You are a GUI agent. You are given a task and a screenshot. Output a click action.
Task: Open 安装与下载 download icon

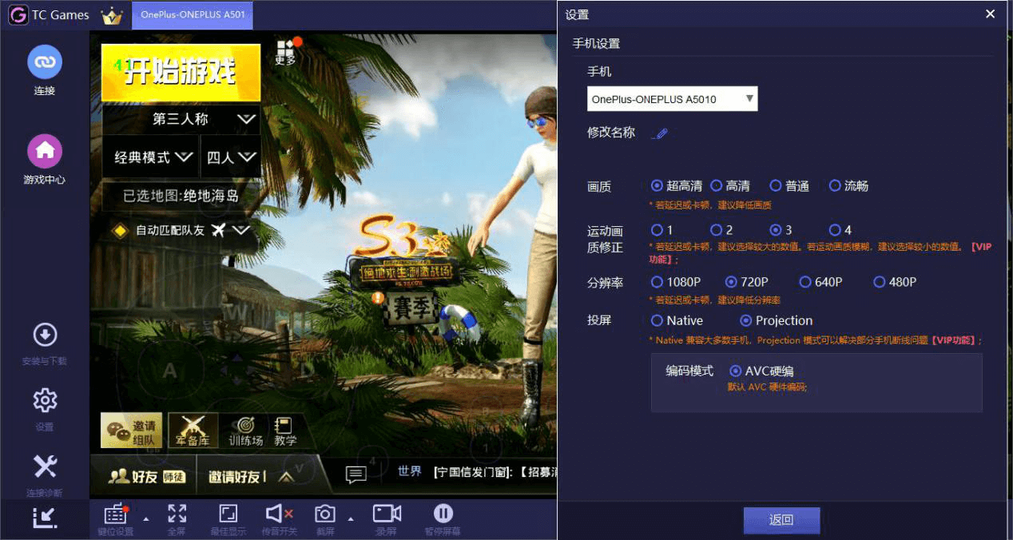point(45,335)
